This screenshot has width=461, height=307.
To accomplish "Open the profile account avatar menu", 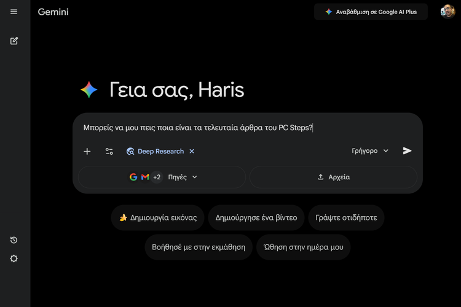I will 448,12.
